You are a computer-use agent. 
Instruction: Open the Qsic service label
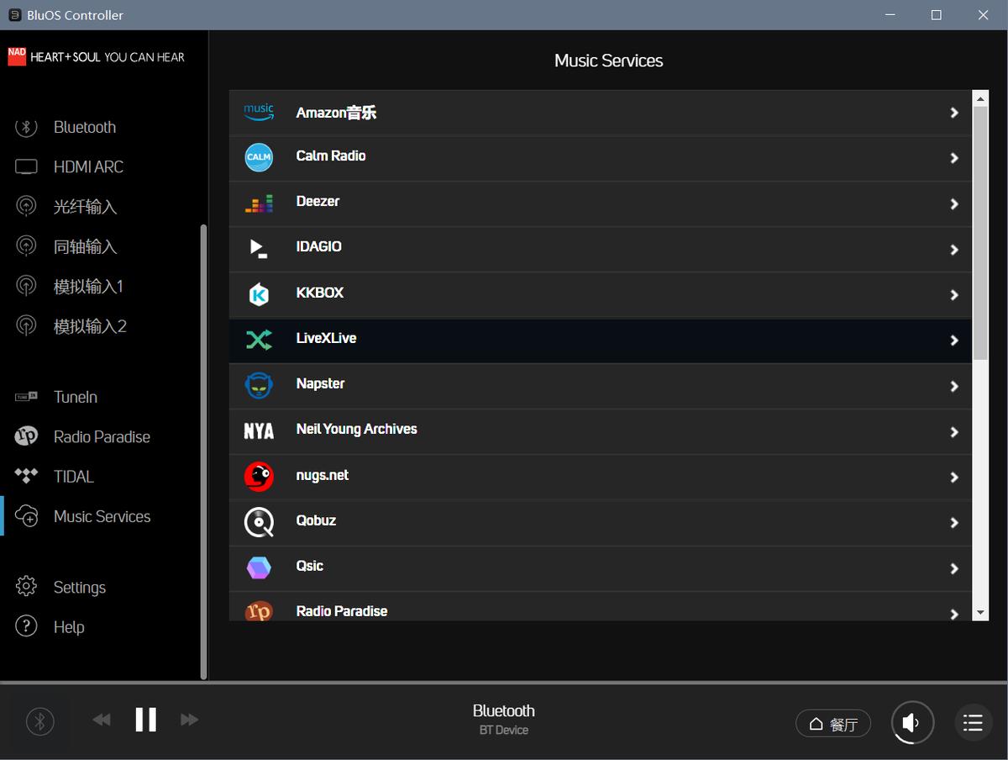pos(309,566)
